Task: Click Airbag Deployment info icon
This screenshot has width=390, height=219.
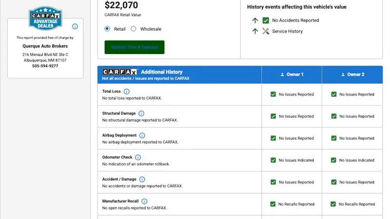Action: (142, 135)
